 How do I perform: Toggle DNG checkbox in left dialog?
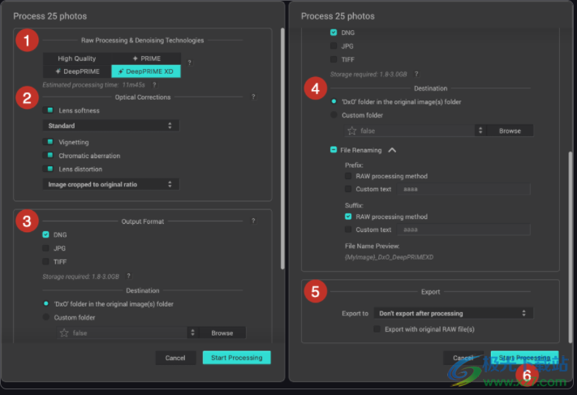click(45, 234)
